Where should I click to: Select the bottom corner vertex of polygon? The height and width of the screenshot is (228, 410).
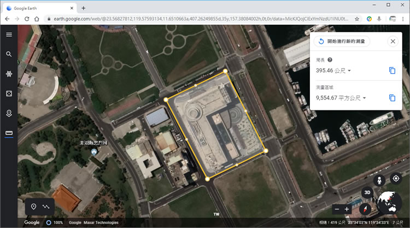point(207,179)
